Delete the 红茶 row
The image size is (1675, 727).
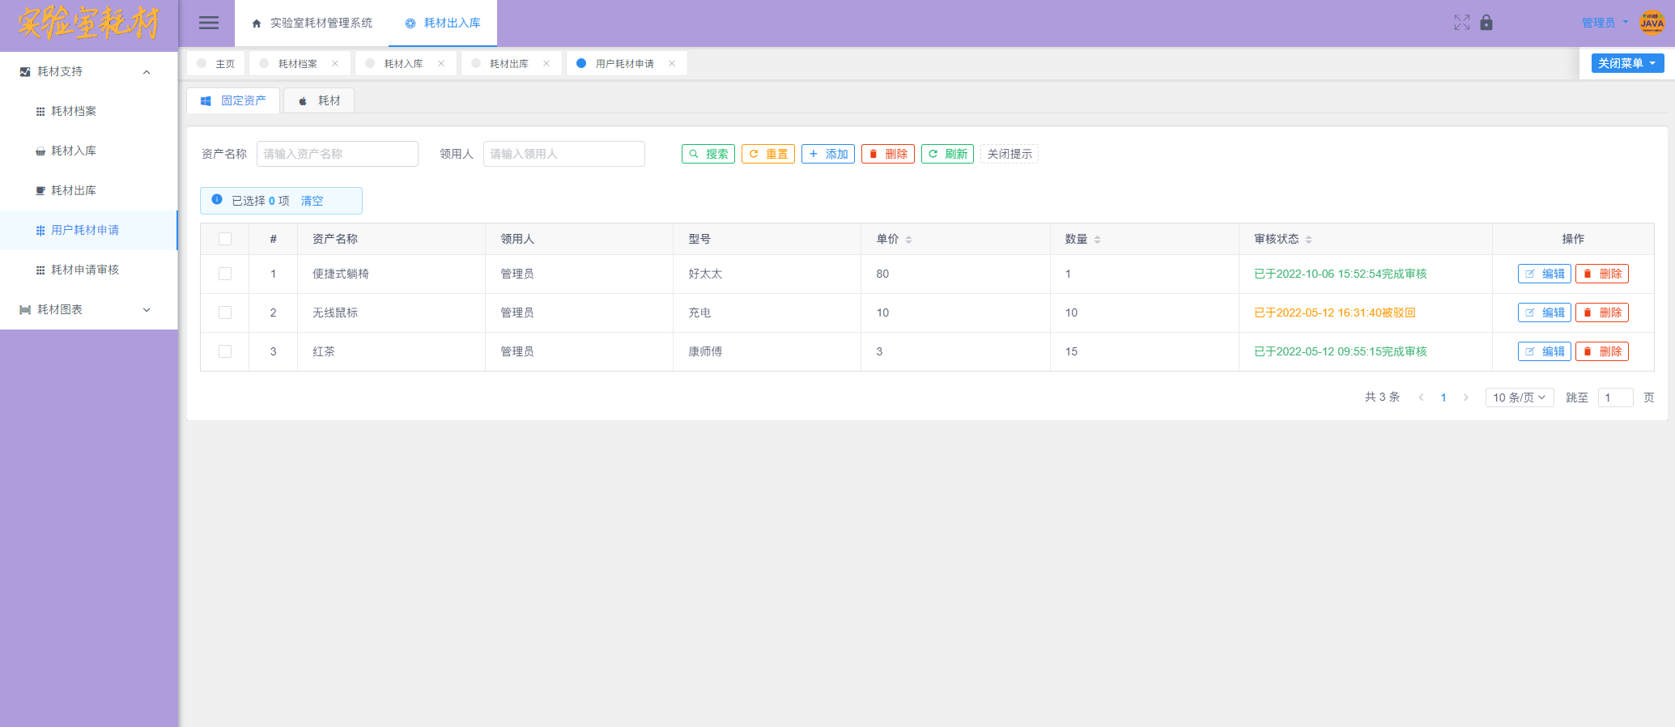point(1602,351)
